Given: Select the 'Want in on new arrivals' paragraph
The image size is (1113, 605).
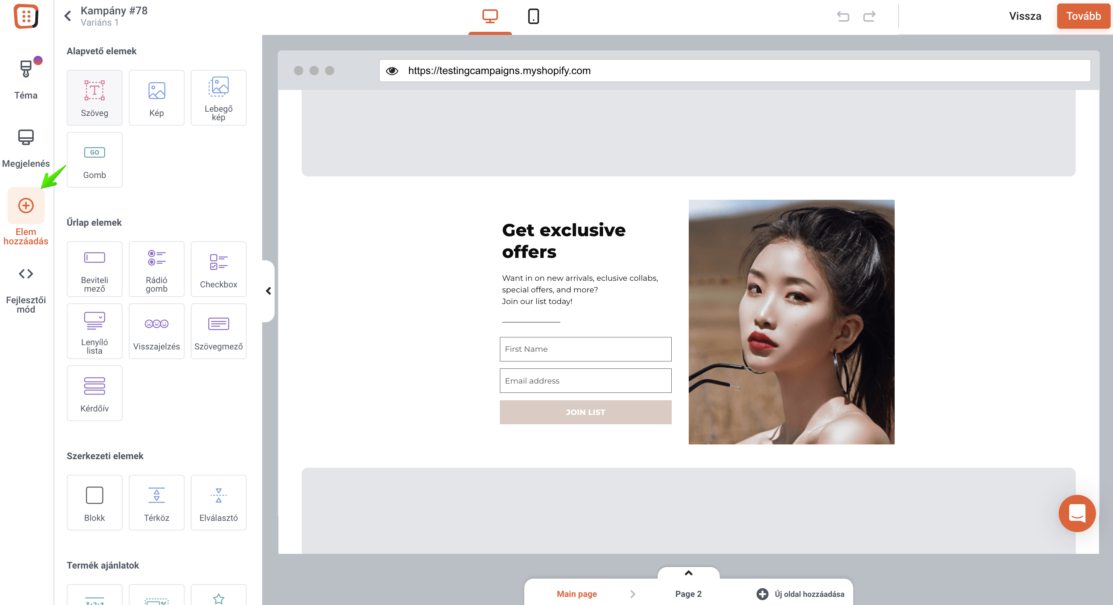Looking at the screenshot, I should 580,290.
